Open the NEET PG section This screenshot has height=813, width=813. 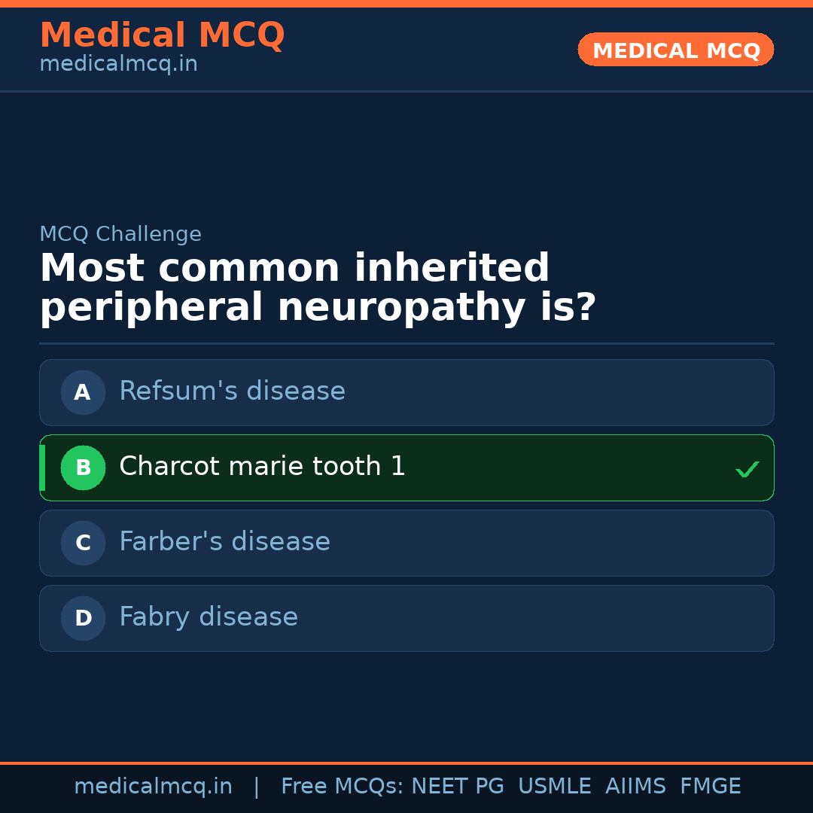[457, 785]
